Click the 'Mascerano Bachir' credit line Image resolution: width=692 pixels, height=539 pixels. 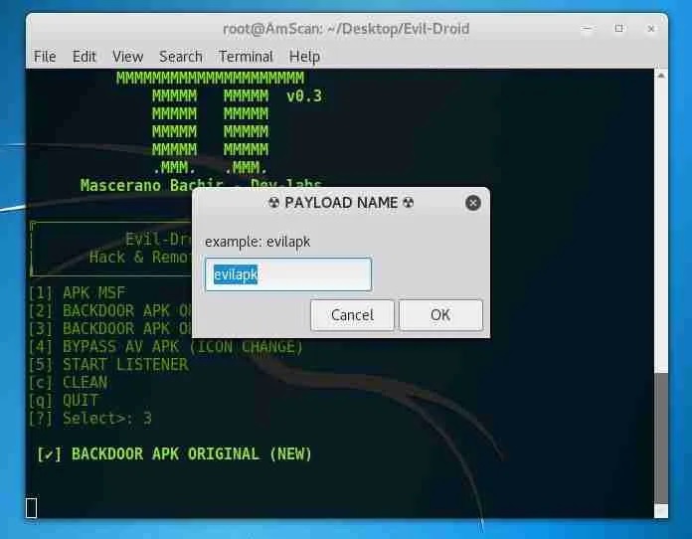point(201,185)
